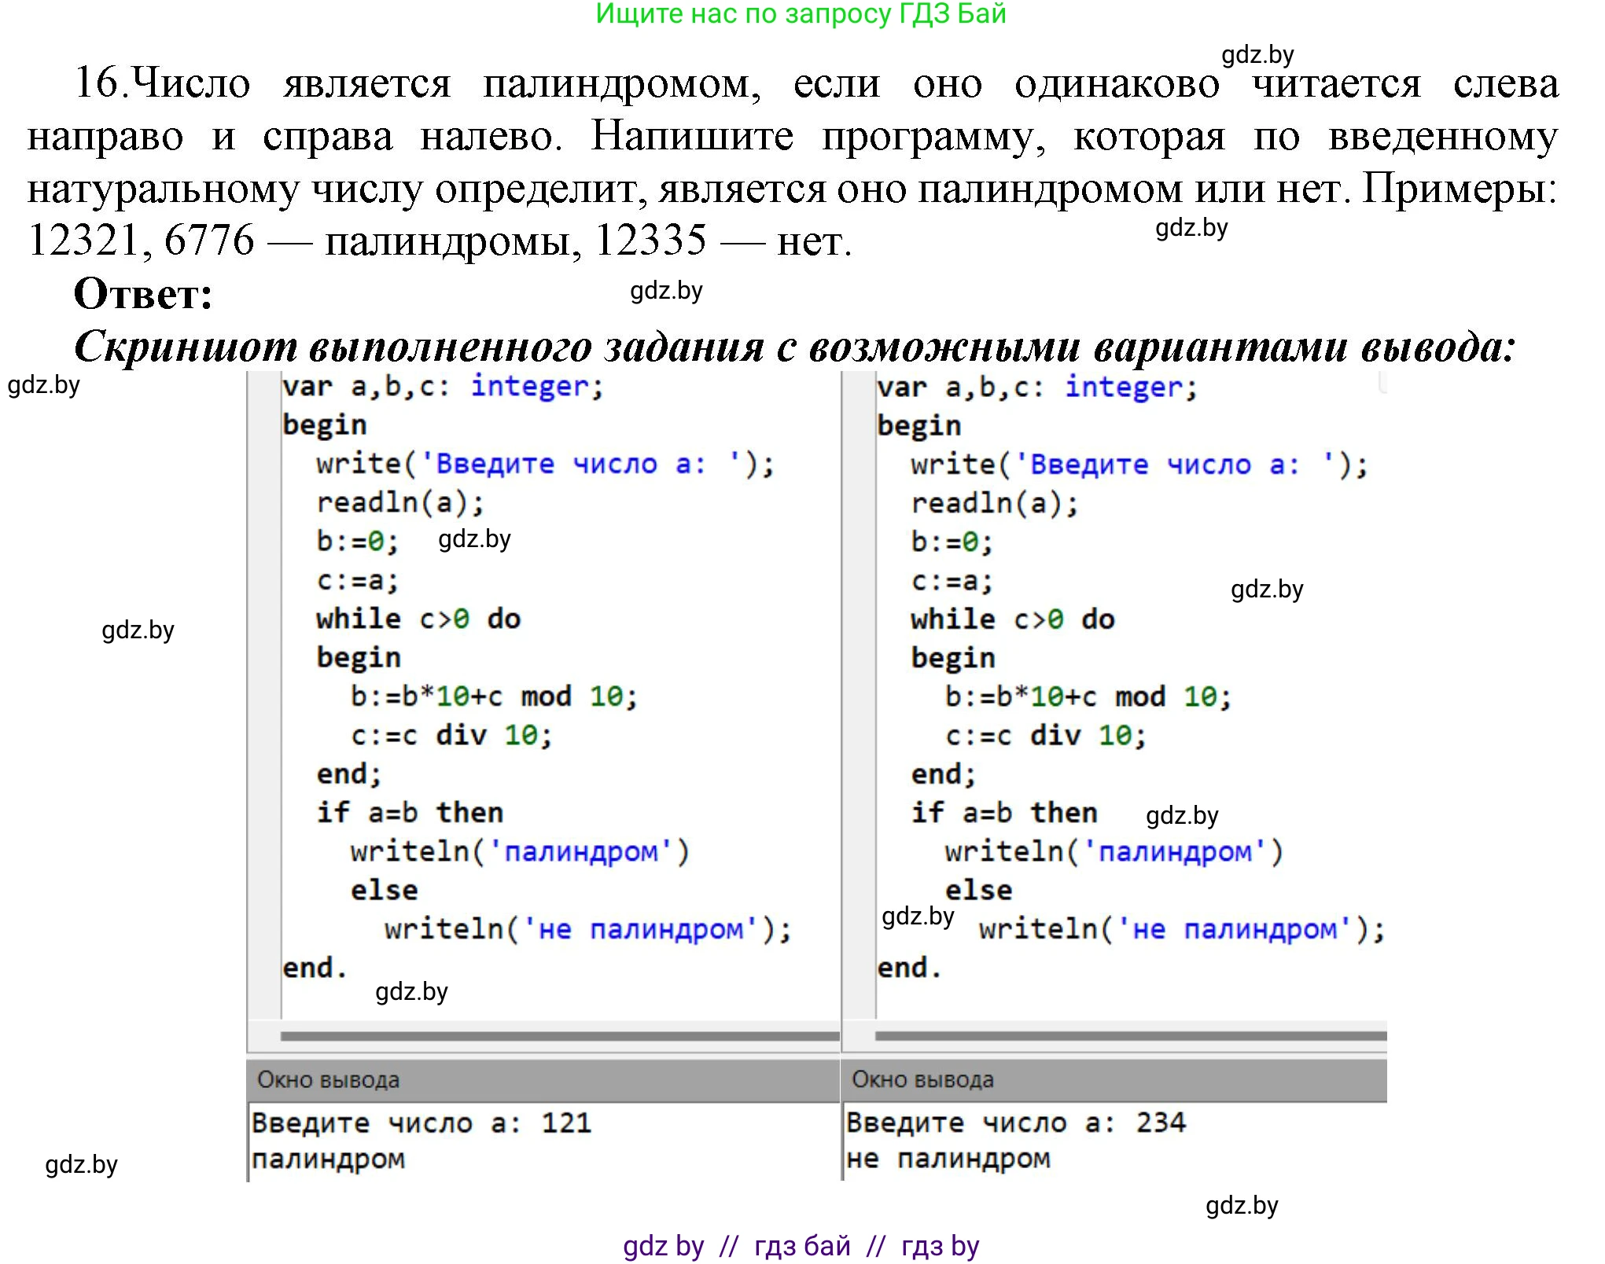Click the right editor's horizontal scrollbar

(x=1130, y=1036)
